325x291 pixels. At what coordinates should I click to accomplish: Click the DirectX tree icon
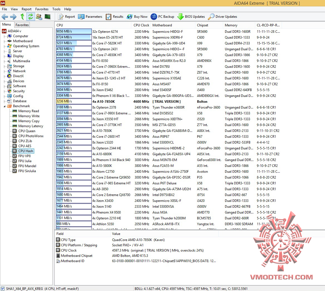(x=9, y=76)
